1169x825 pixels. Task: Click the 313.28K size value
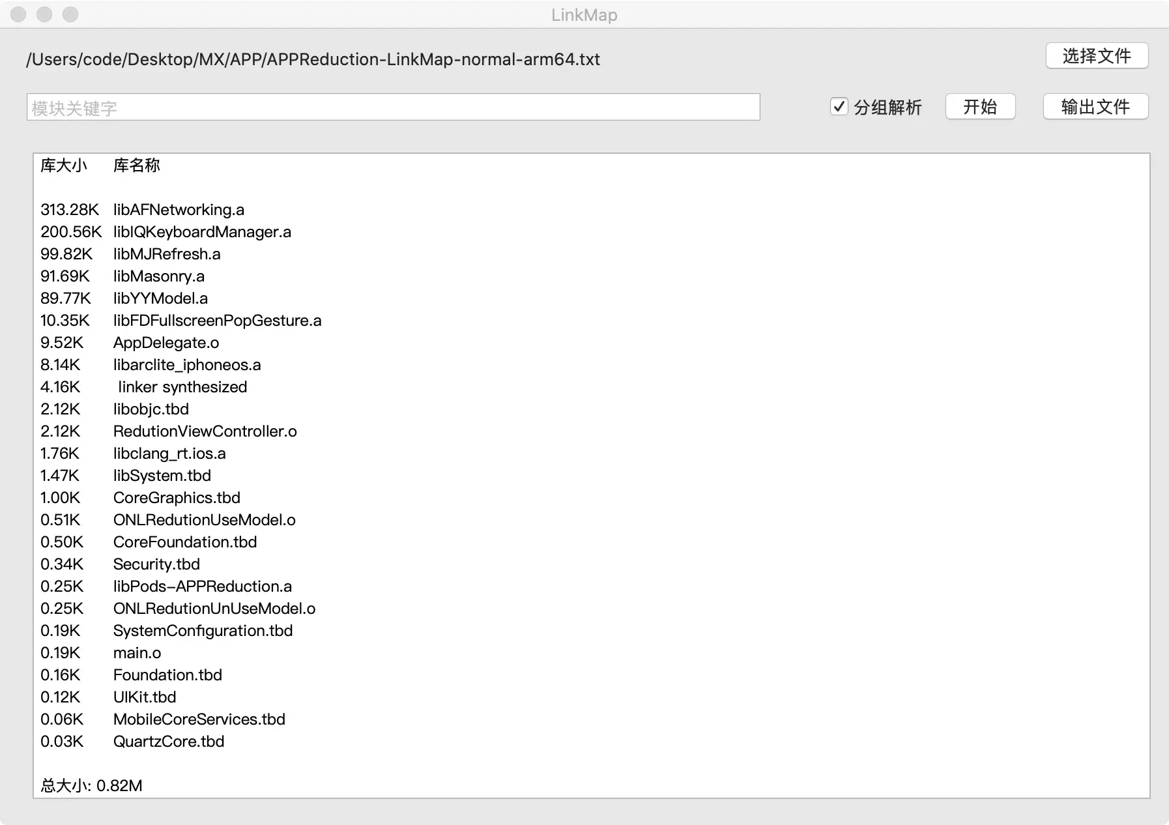point(70,210)
